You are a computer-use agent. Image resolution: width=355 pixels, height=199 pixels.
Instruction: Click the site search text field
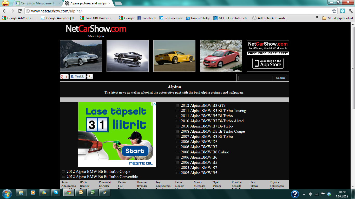tap(255, 78)
